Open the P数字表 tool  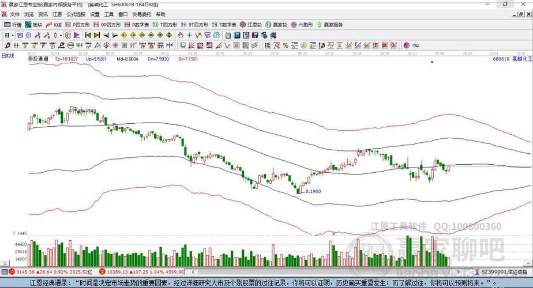coord(137,25)
